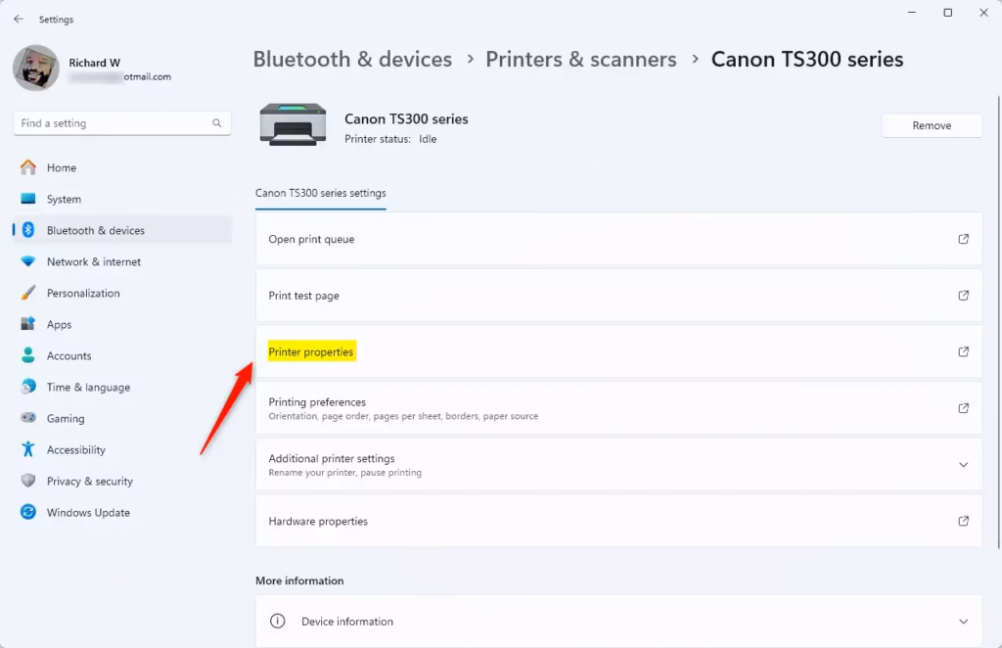Open Gaming settings in sidebar

[122, 418]
